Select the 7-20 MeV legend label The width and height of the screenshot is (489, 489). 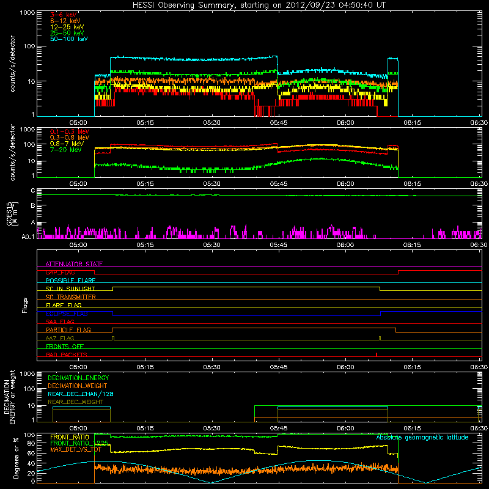click(x=66, y=150)
